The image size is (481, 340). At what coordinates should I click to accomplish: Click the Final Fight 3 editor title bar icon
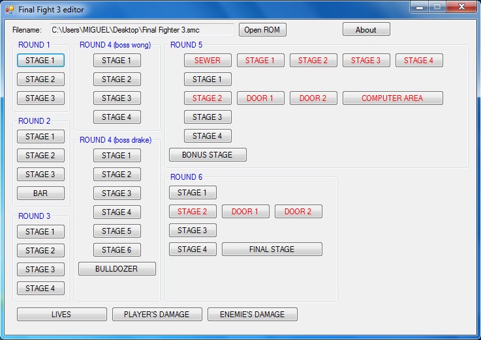pyautogui.click(x=9, y=10)
